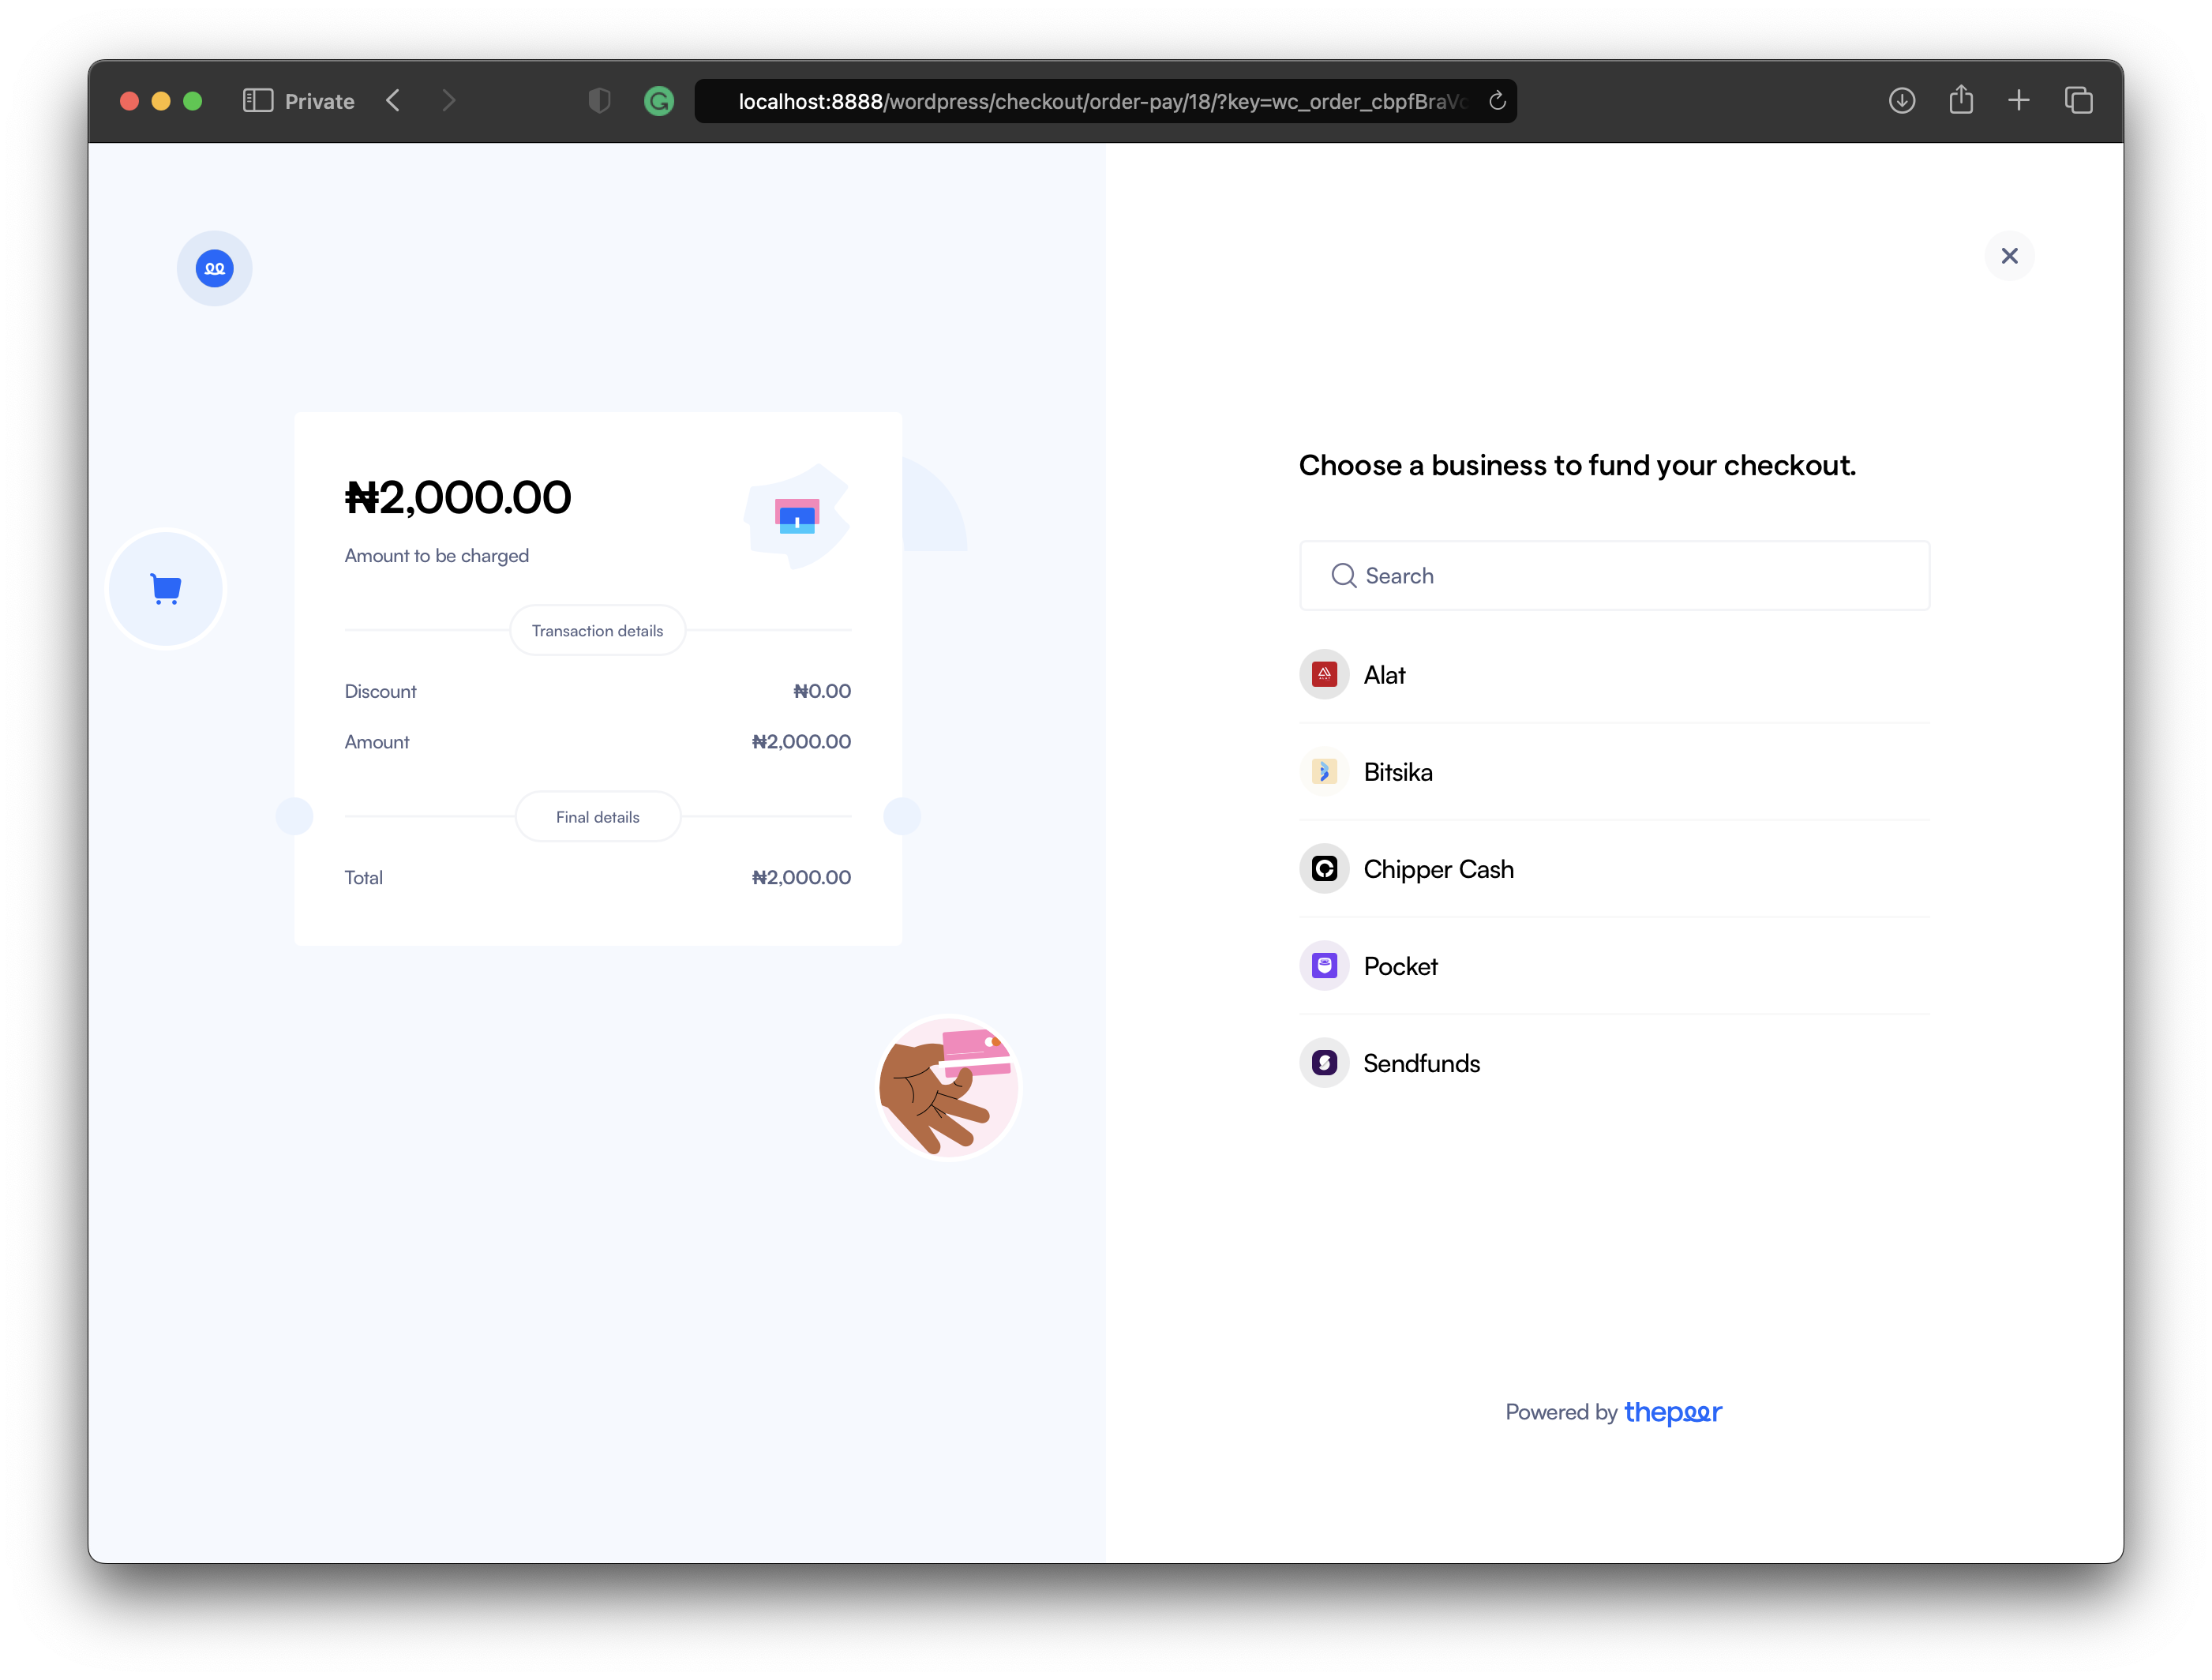
Task: Click the Search input field
Action: point(1614,576)
